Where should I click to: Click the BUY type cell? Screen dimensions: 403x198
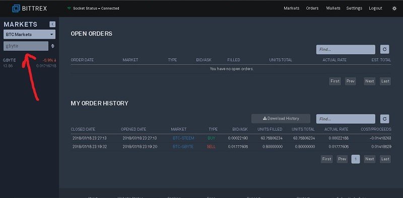[x=212, y=138]
